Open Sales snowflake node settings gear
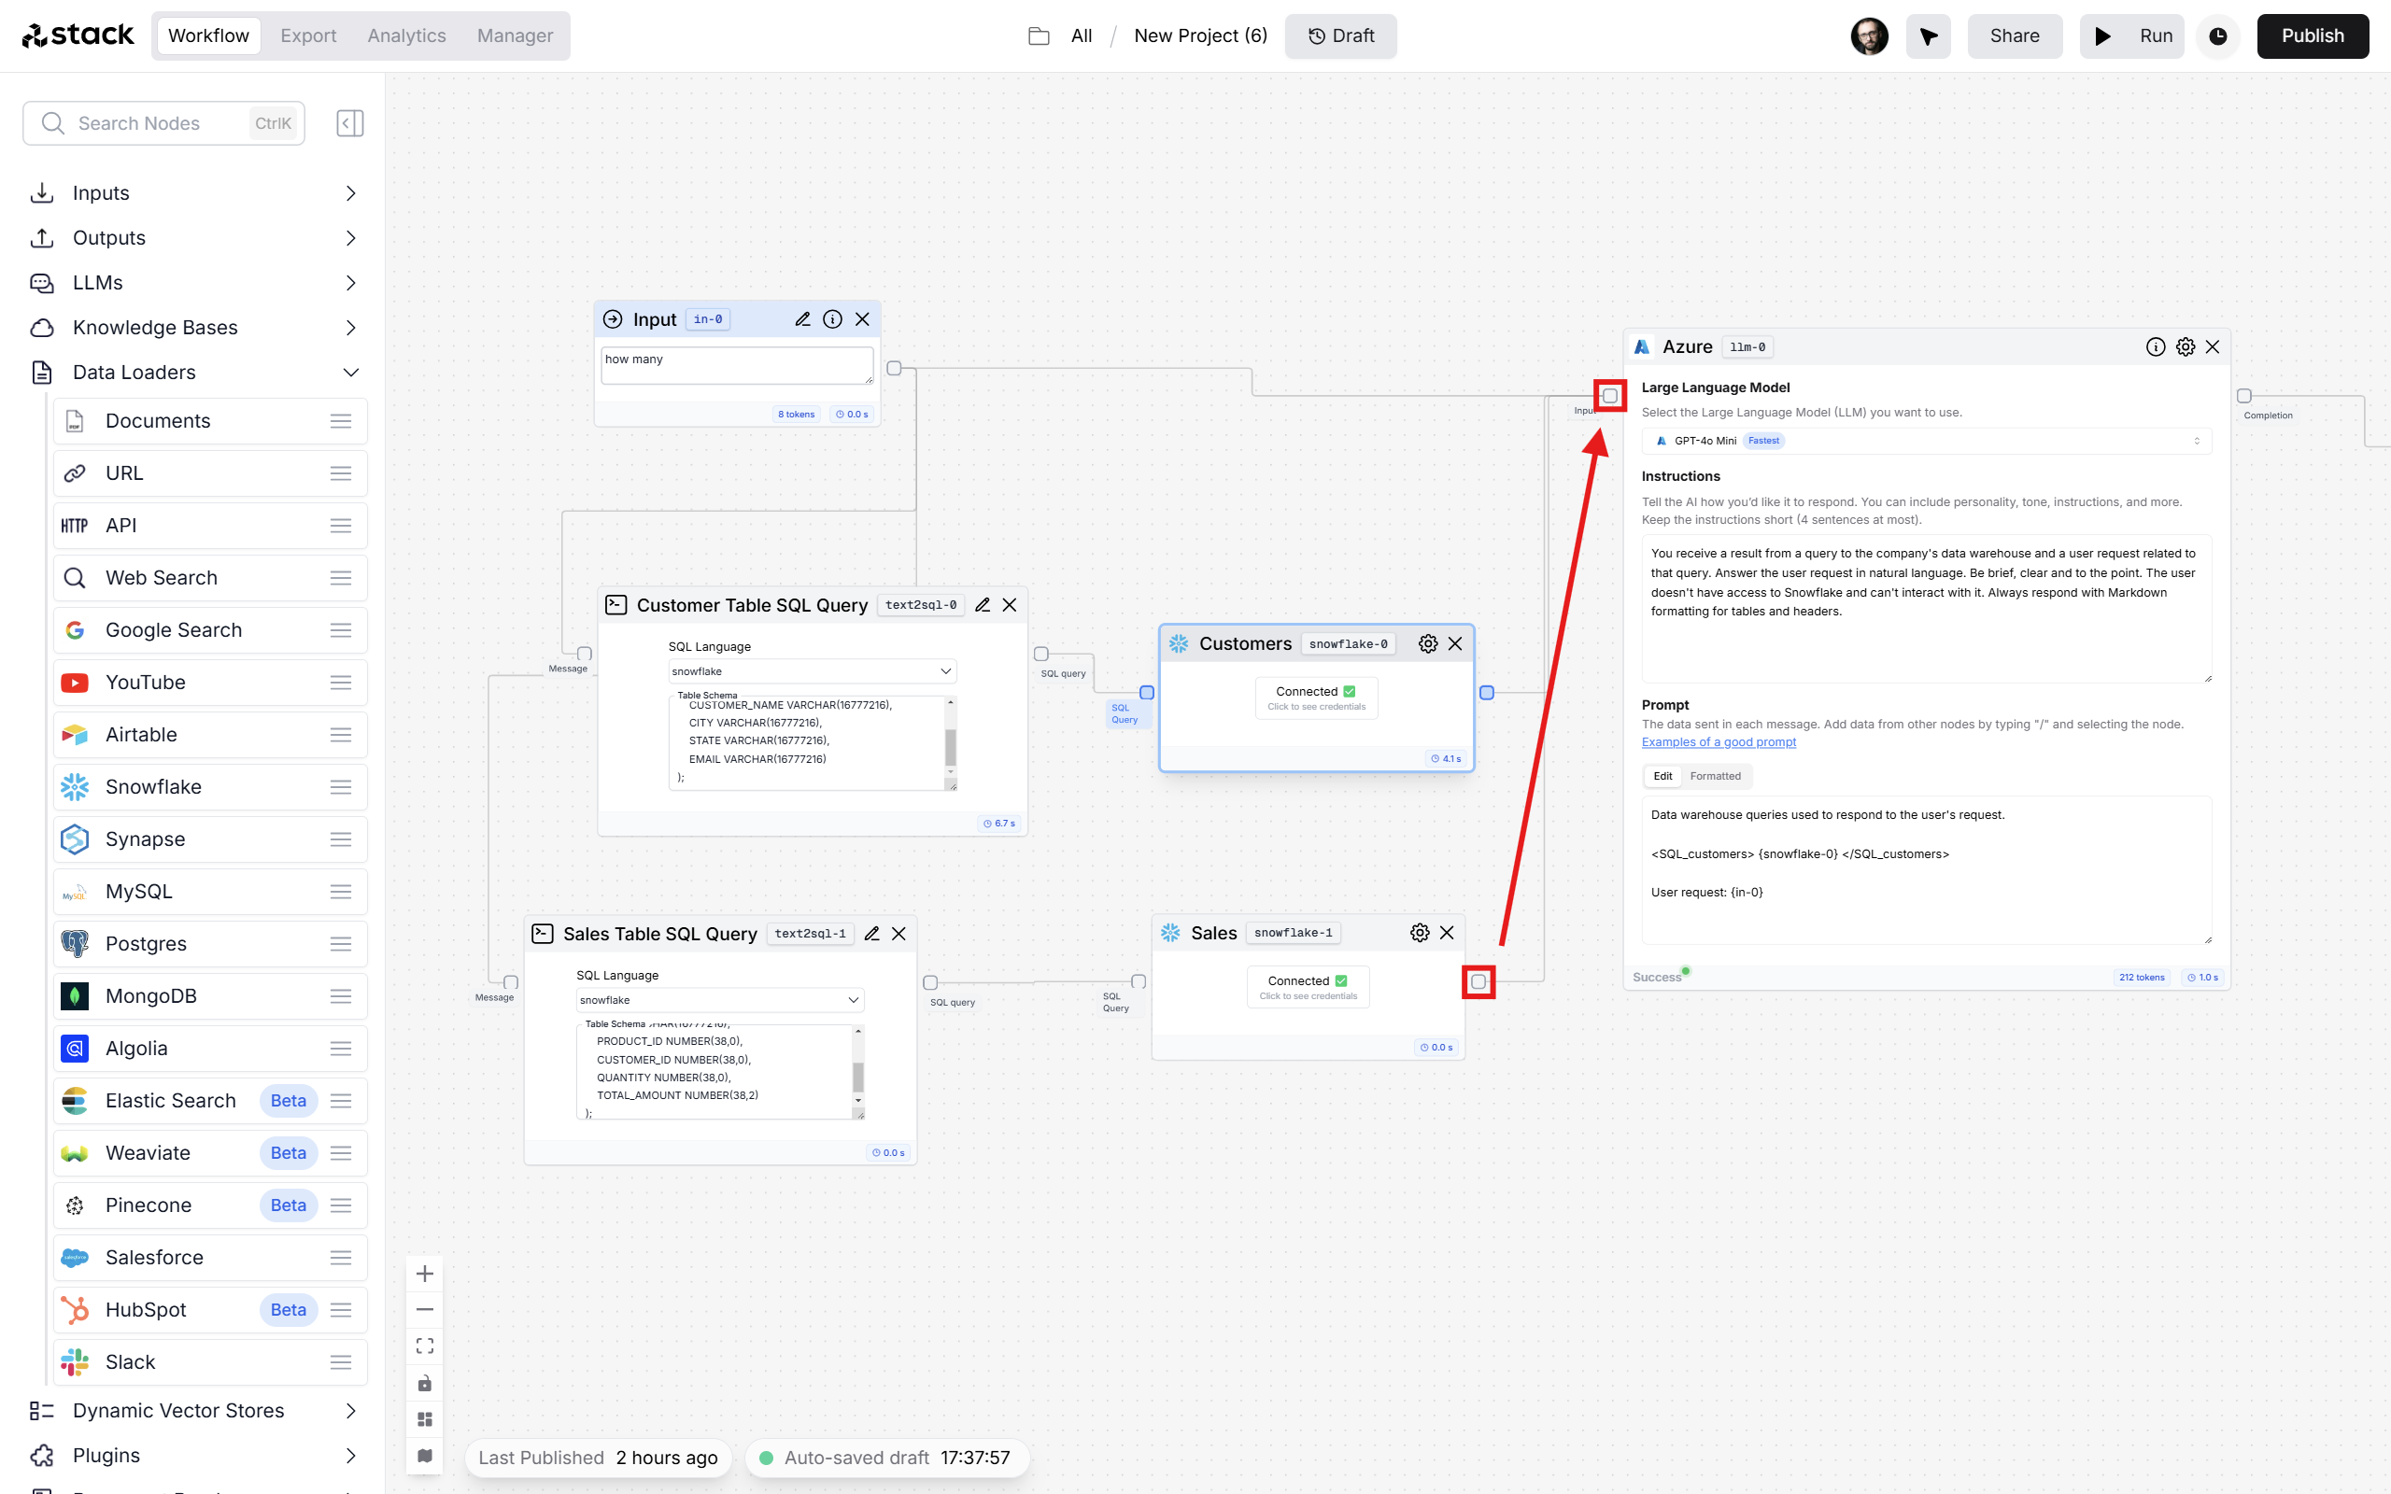2391x1494 pixels. (1420, 933)
